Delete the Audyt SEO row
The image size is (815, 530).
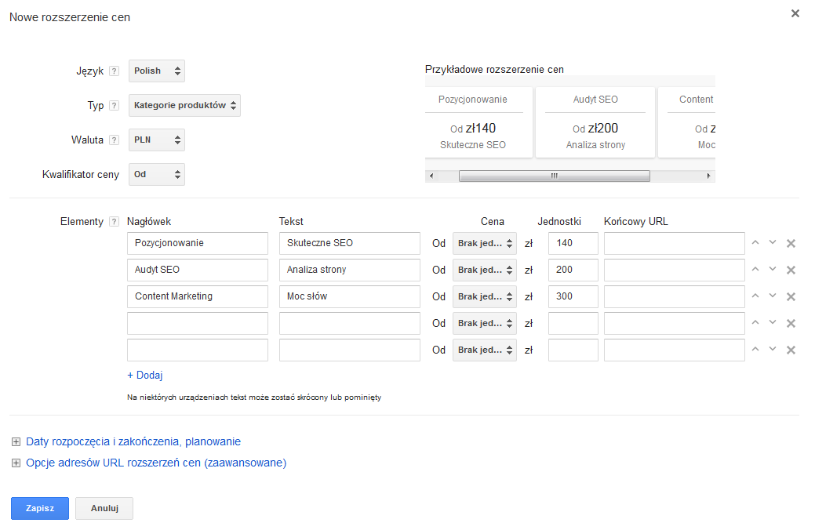click(x=791, y=270)
